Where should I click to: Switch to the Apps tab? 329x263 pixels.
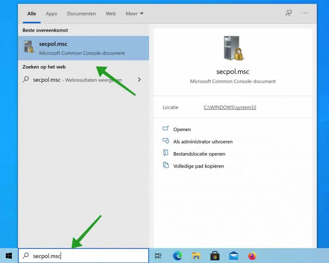pos(52,14)
